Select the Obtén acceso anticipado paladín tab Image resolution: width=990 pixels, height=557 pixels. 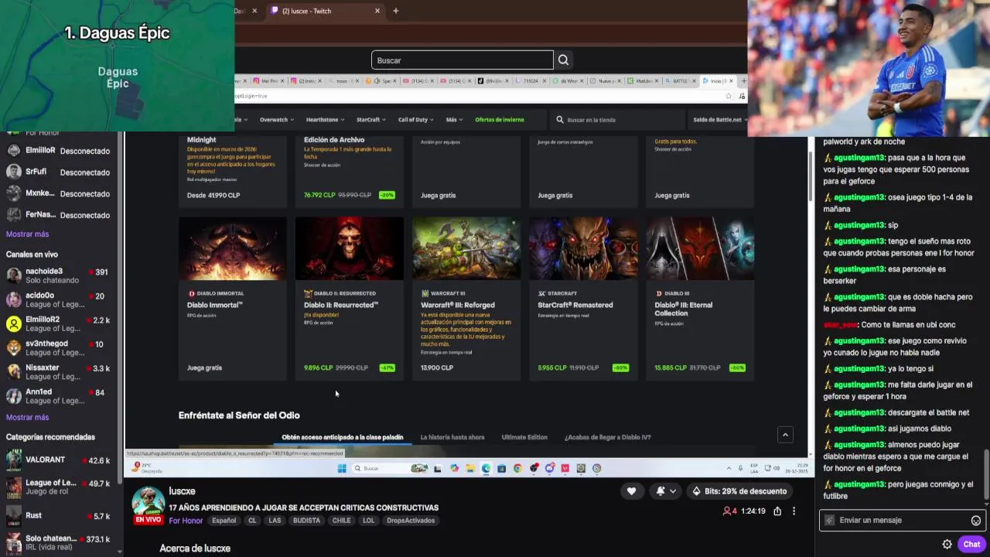point(342,437)
